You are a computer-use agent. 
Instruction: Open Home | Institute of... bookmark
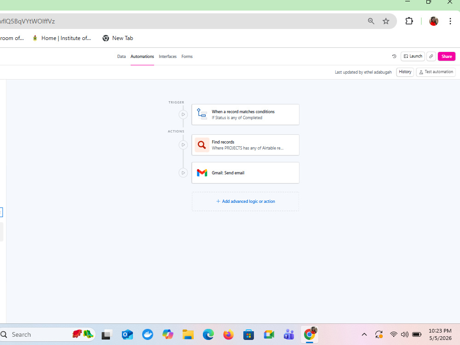(x=62, y=38)
